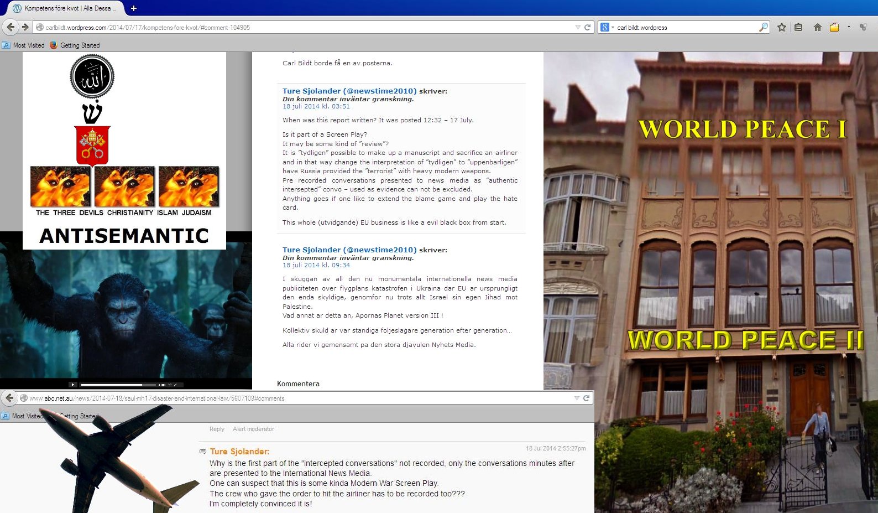Click the 'ANTISEMANTIC' image text
The width and height of the screenshot is (878, 513).
pos(124,236)
